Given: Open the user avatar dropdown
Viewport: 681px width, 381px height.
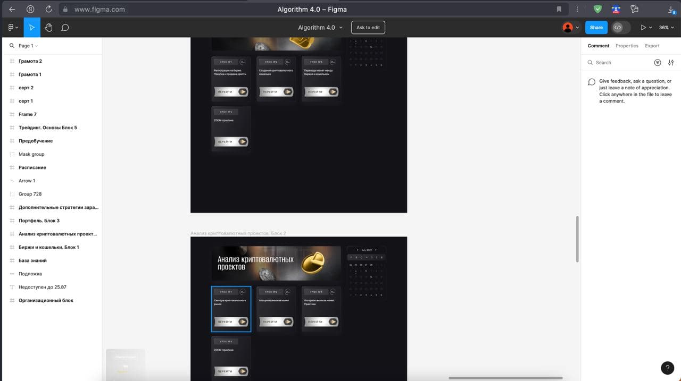Looking at the screenshot, I should (571, 28).
